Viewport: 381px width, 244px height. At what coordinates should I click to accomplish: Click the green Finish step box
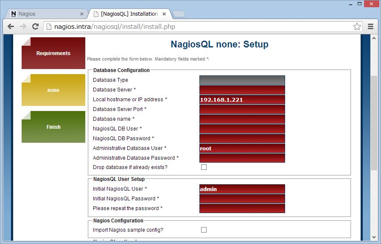click(x=53, y=127)
